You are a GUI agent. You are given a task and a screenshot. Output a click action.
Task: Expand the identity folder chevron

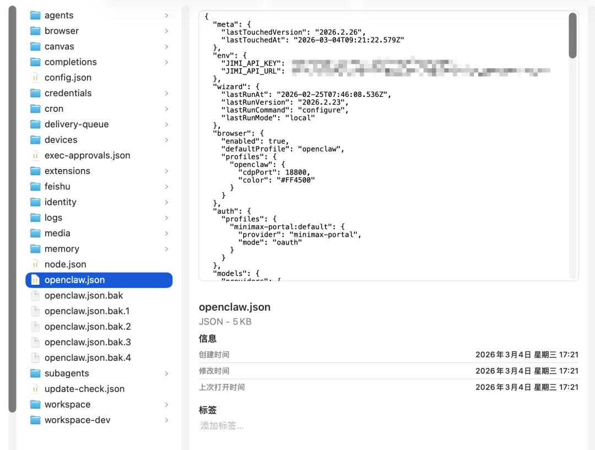click(166, 202)
